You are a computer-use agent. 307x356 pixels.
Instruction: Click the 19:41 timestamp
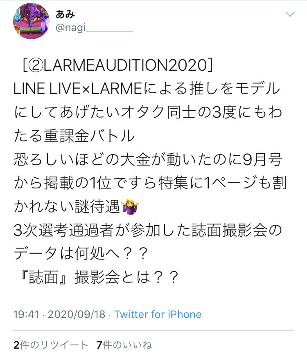pyautogui.click(x=26, y=314)
